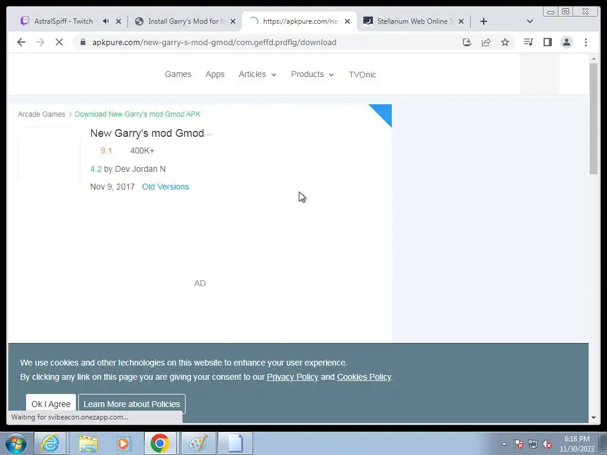Open the TVOnic link
607x455 pixels.
362,75
